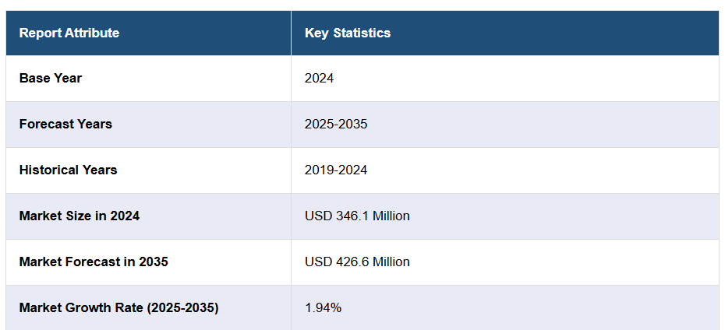725x330 pixels.
Task: Select the Market Growth Rate (2025-2035) label
Action: tap(118, 307)
